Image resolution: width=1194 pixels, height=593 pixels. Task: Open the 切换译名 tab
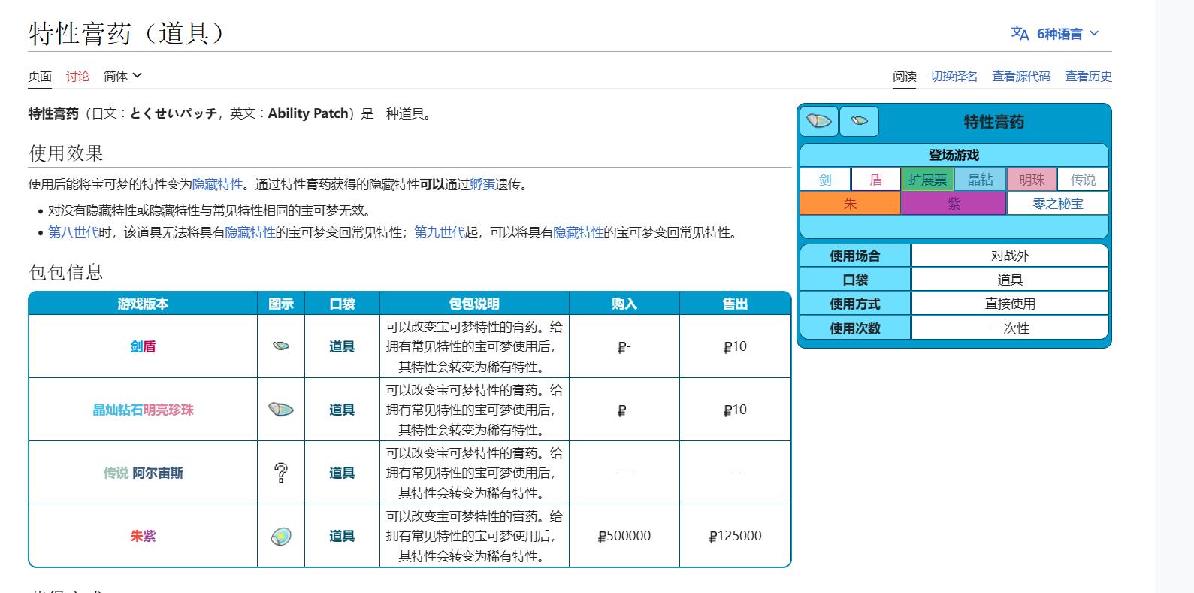[954, 76]
